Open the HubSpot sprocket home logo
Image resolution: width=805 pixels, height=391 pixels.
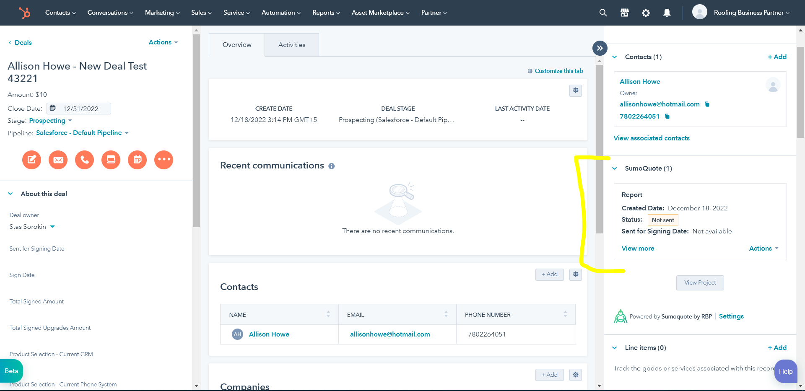point(24,13)
